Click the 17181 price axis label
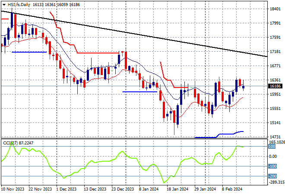 (x=274, y=52)
